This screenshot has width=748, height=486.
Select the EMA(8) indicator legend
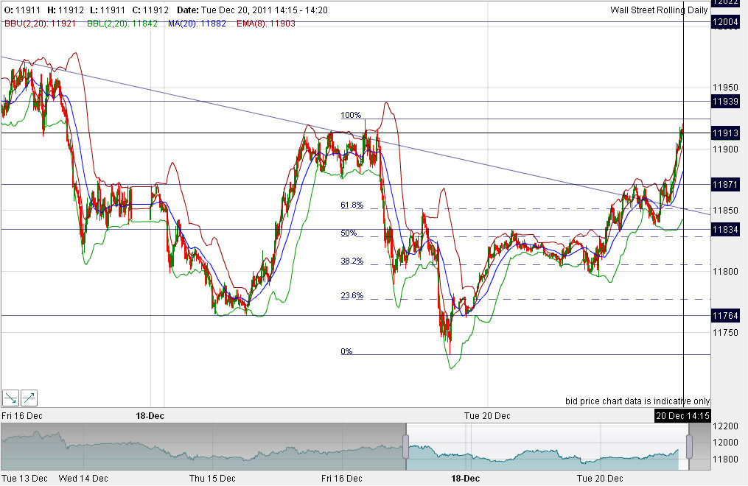click(266, 24)
